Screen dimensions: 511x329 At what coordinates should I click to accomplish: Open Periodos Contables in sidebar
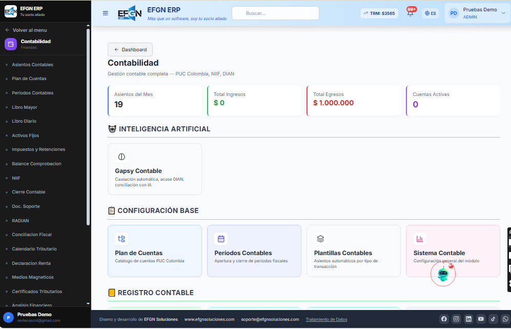[x=33, y=93]
